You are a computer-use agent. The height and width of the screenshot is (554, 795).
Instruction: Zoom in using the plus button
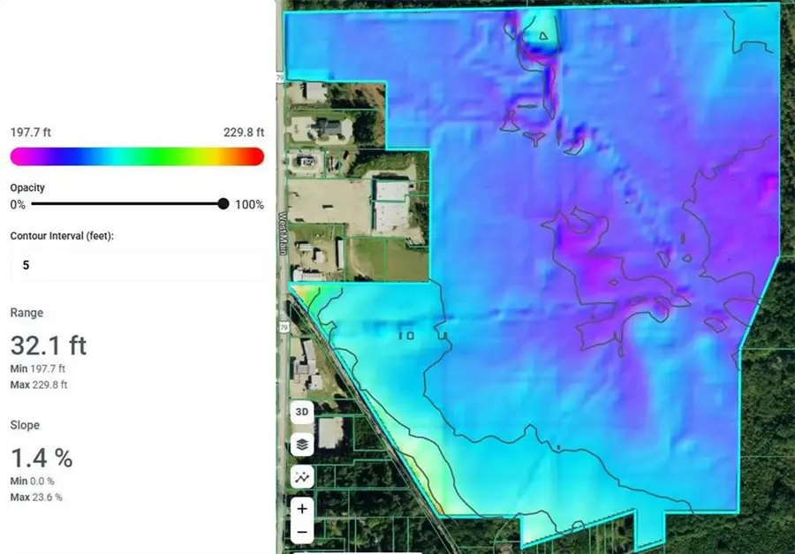click(x=302, y=509)
